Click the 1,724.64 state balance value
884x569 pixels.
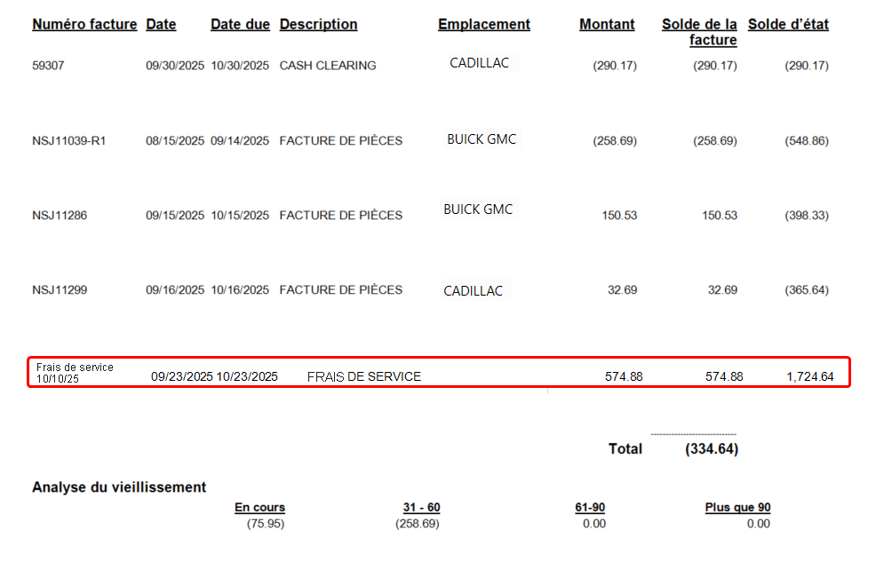pos(809,376)
